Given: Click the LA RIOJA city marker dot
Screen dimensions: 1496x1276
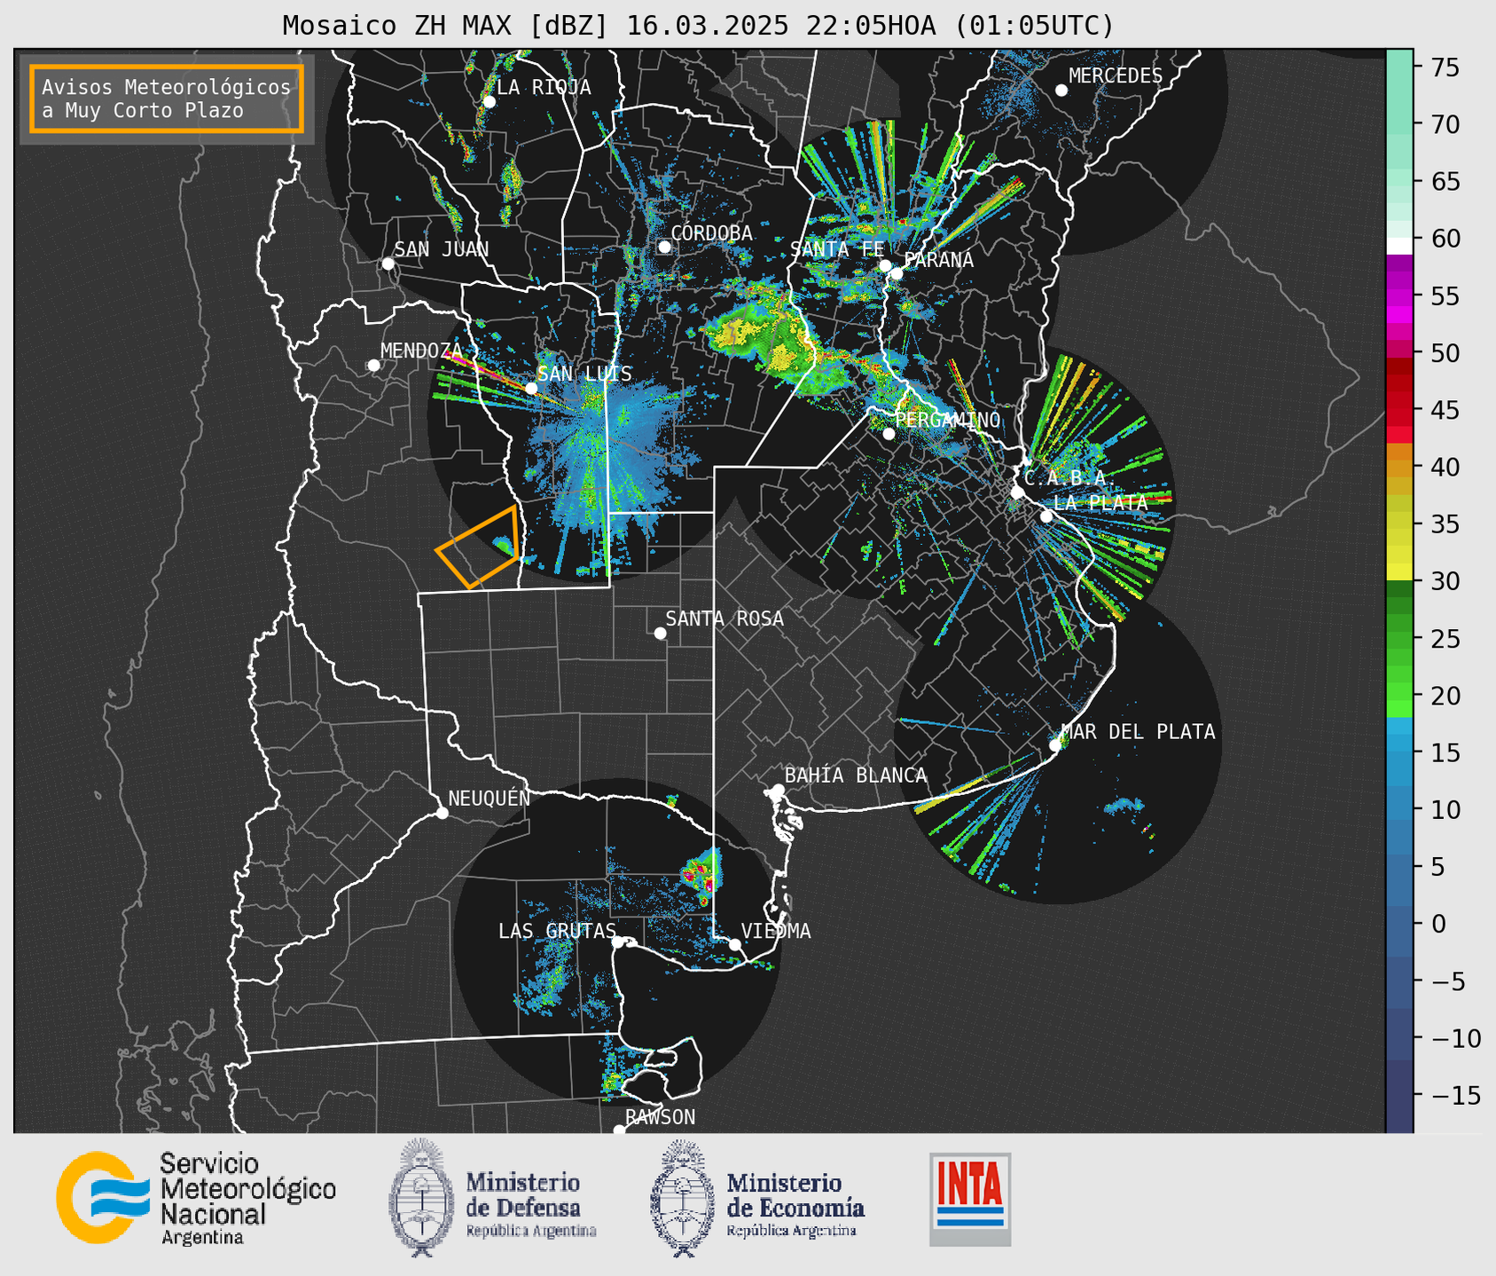Looking at the screenshot, I should (489, 102).
